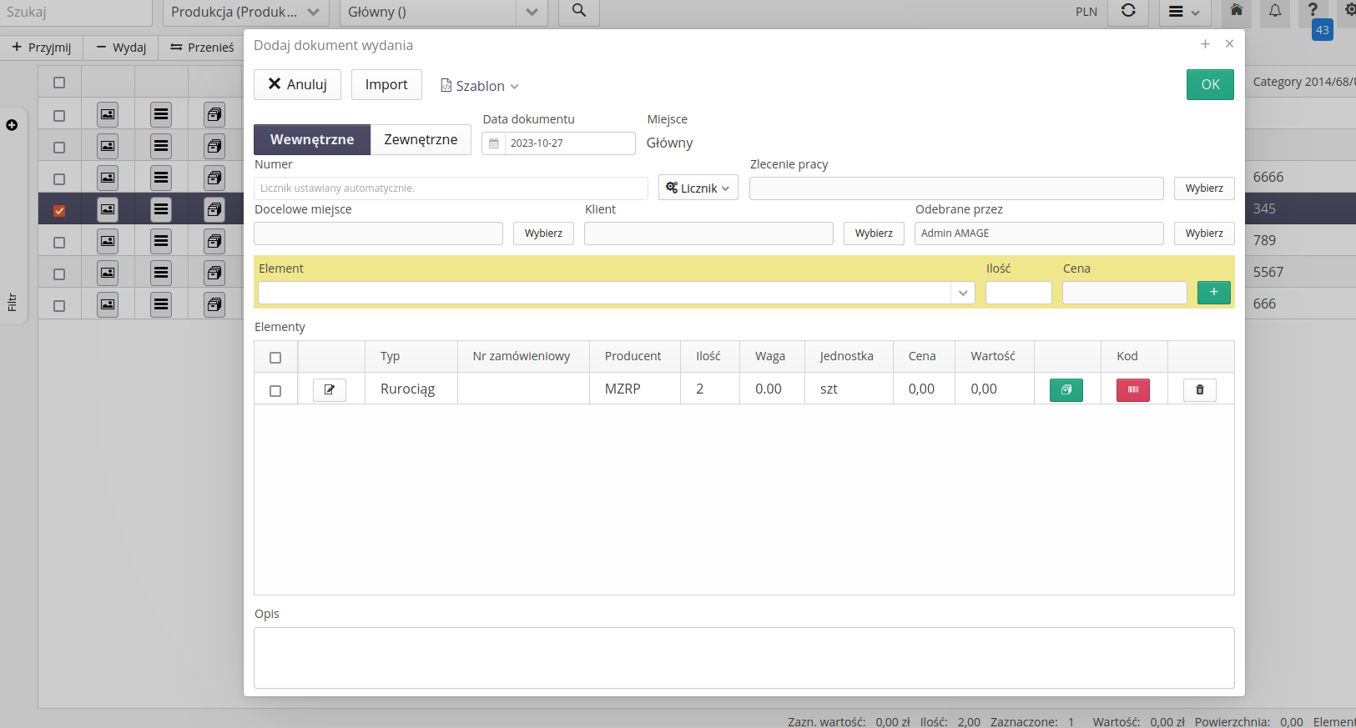Switch to the Zewnętrzne tab
The image size is (1356, 728).
[421, 139]
